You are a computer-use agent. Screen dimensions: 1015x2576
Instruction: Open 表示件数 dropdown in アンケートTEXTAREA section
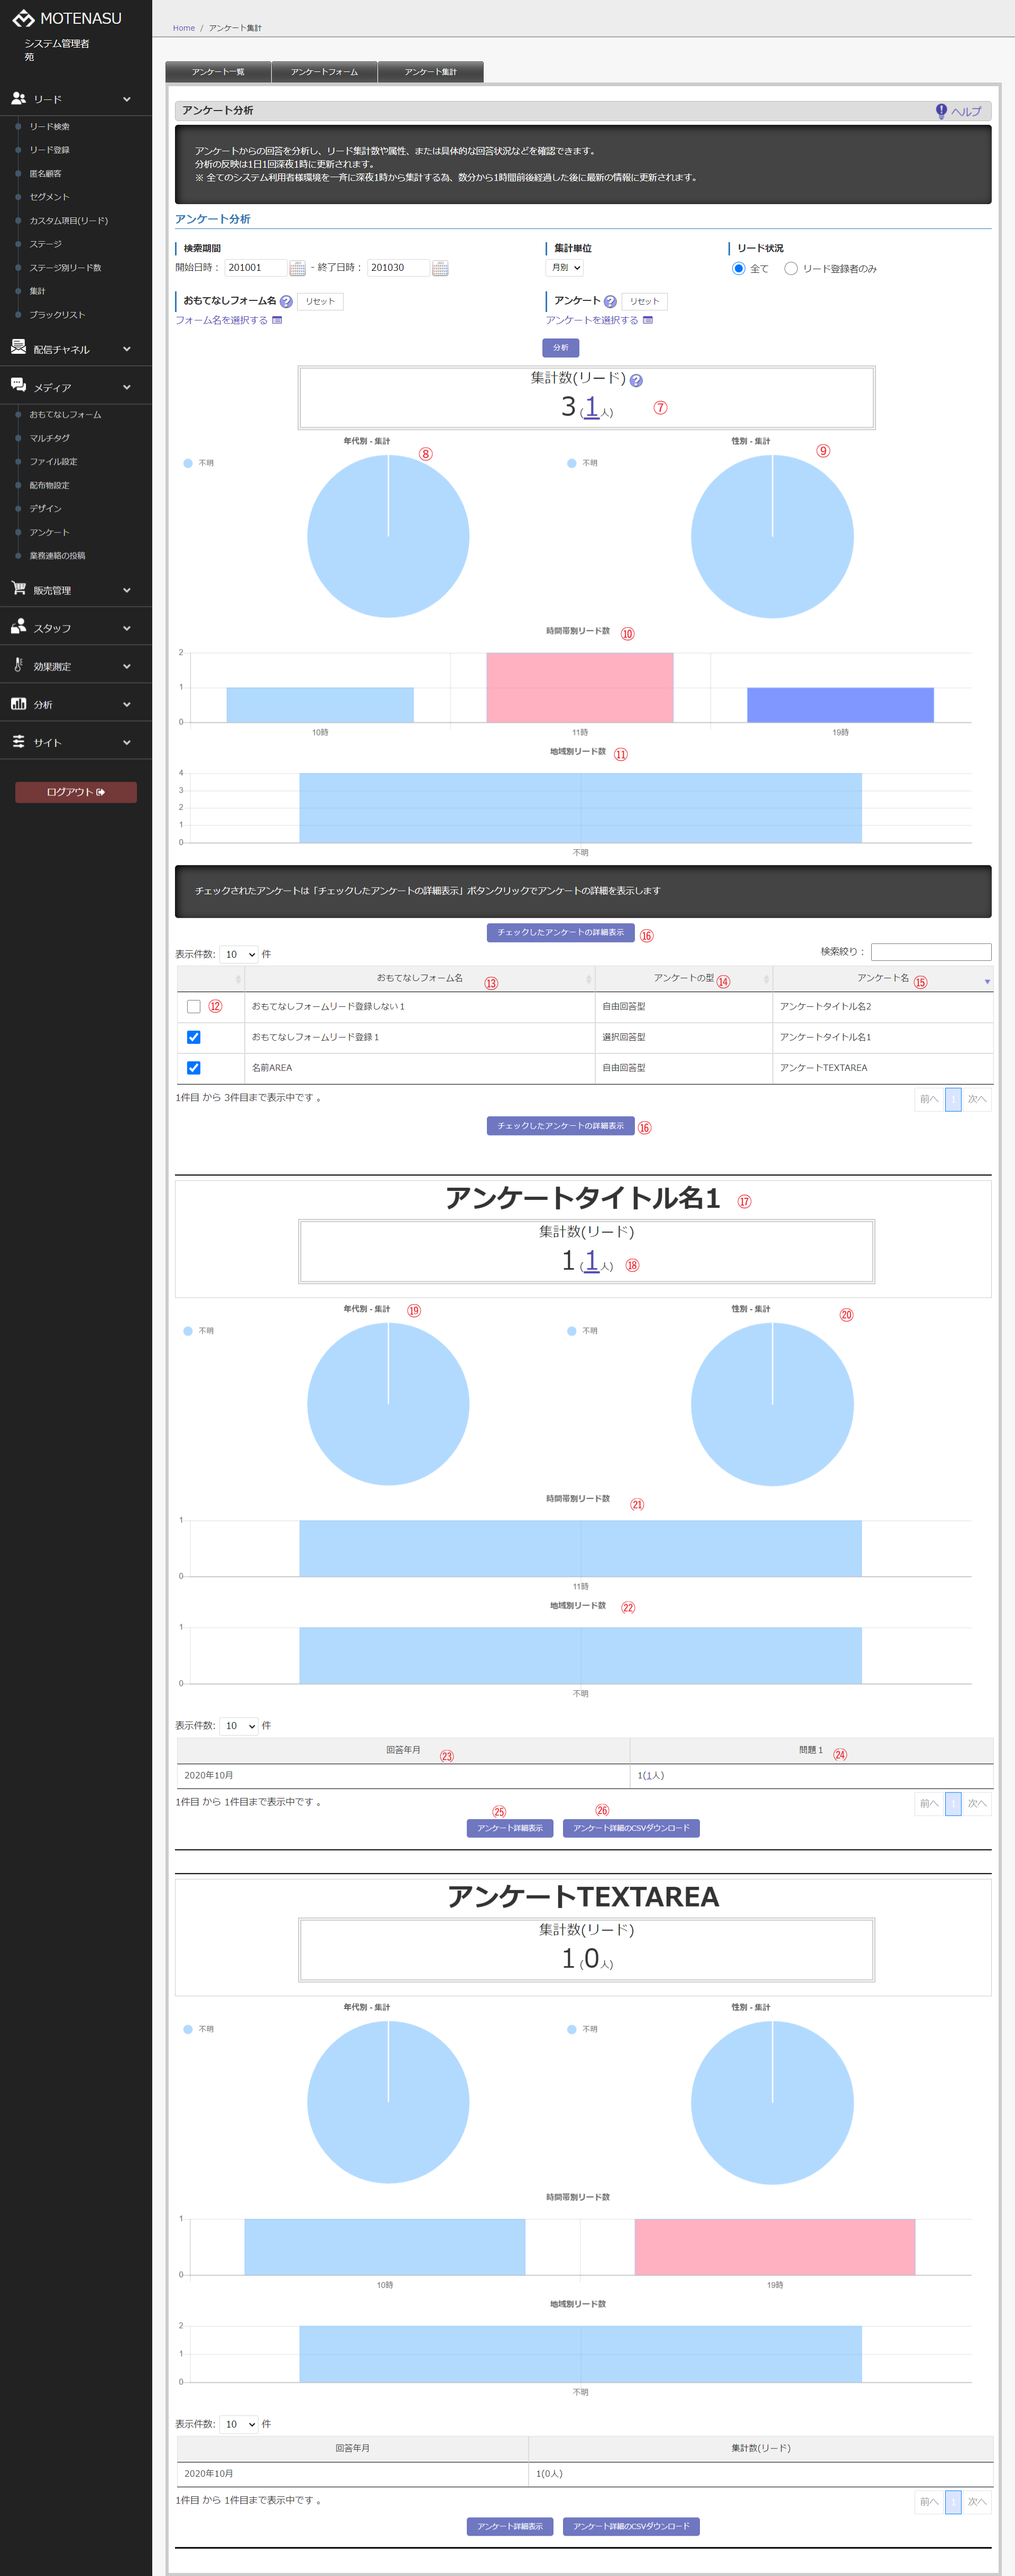(239, 2424)
